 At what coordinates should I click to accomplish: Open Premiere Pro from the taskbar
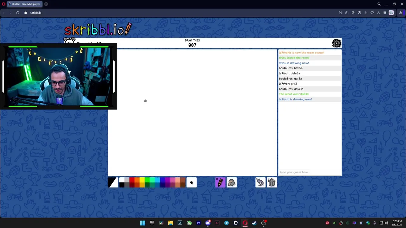click(x=199, y=223)
